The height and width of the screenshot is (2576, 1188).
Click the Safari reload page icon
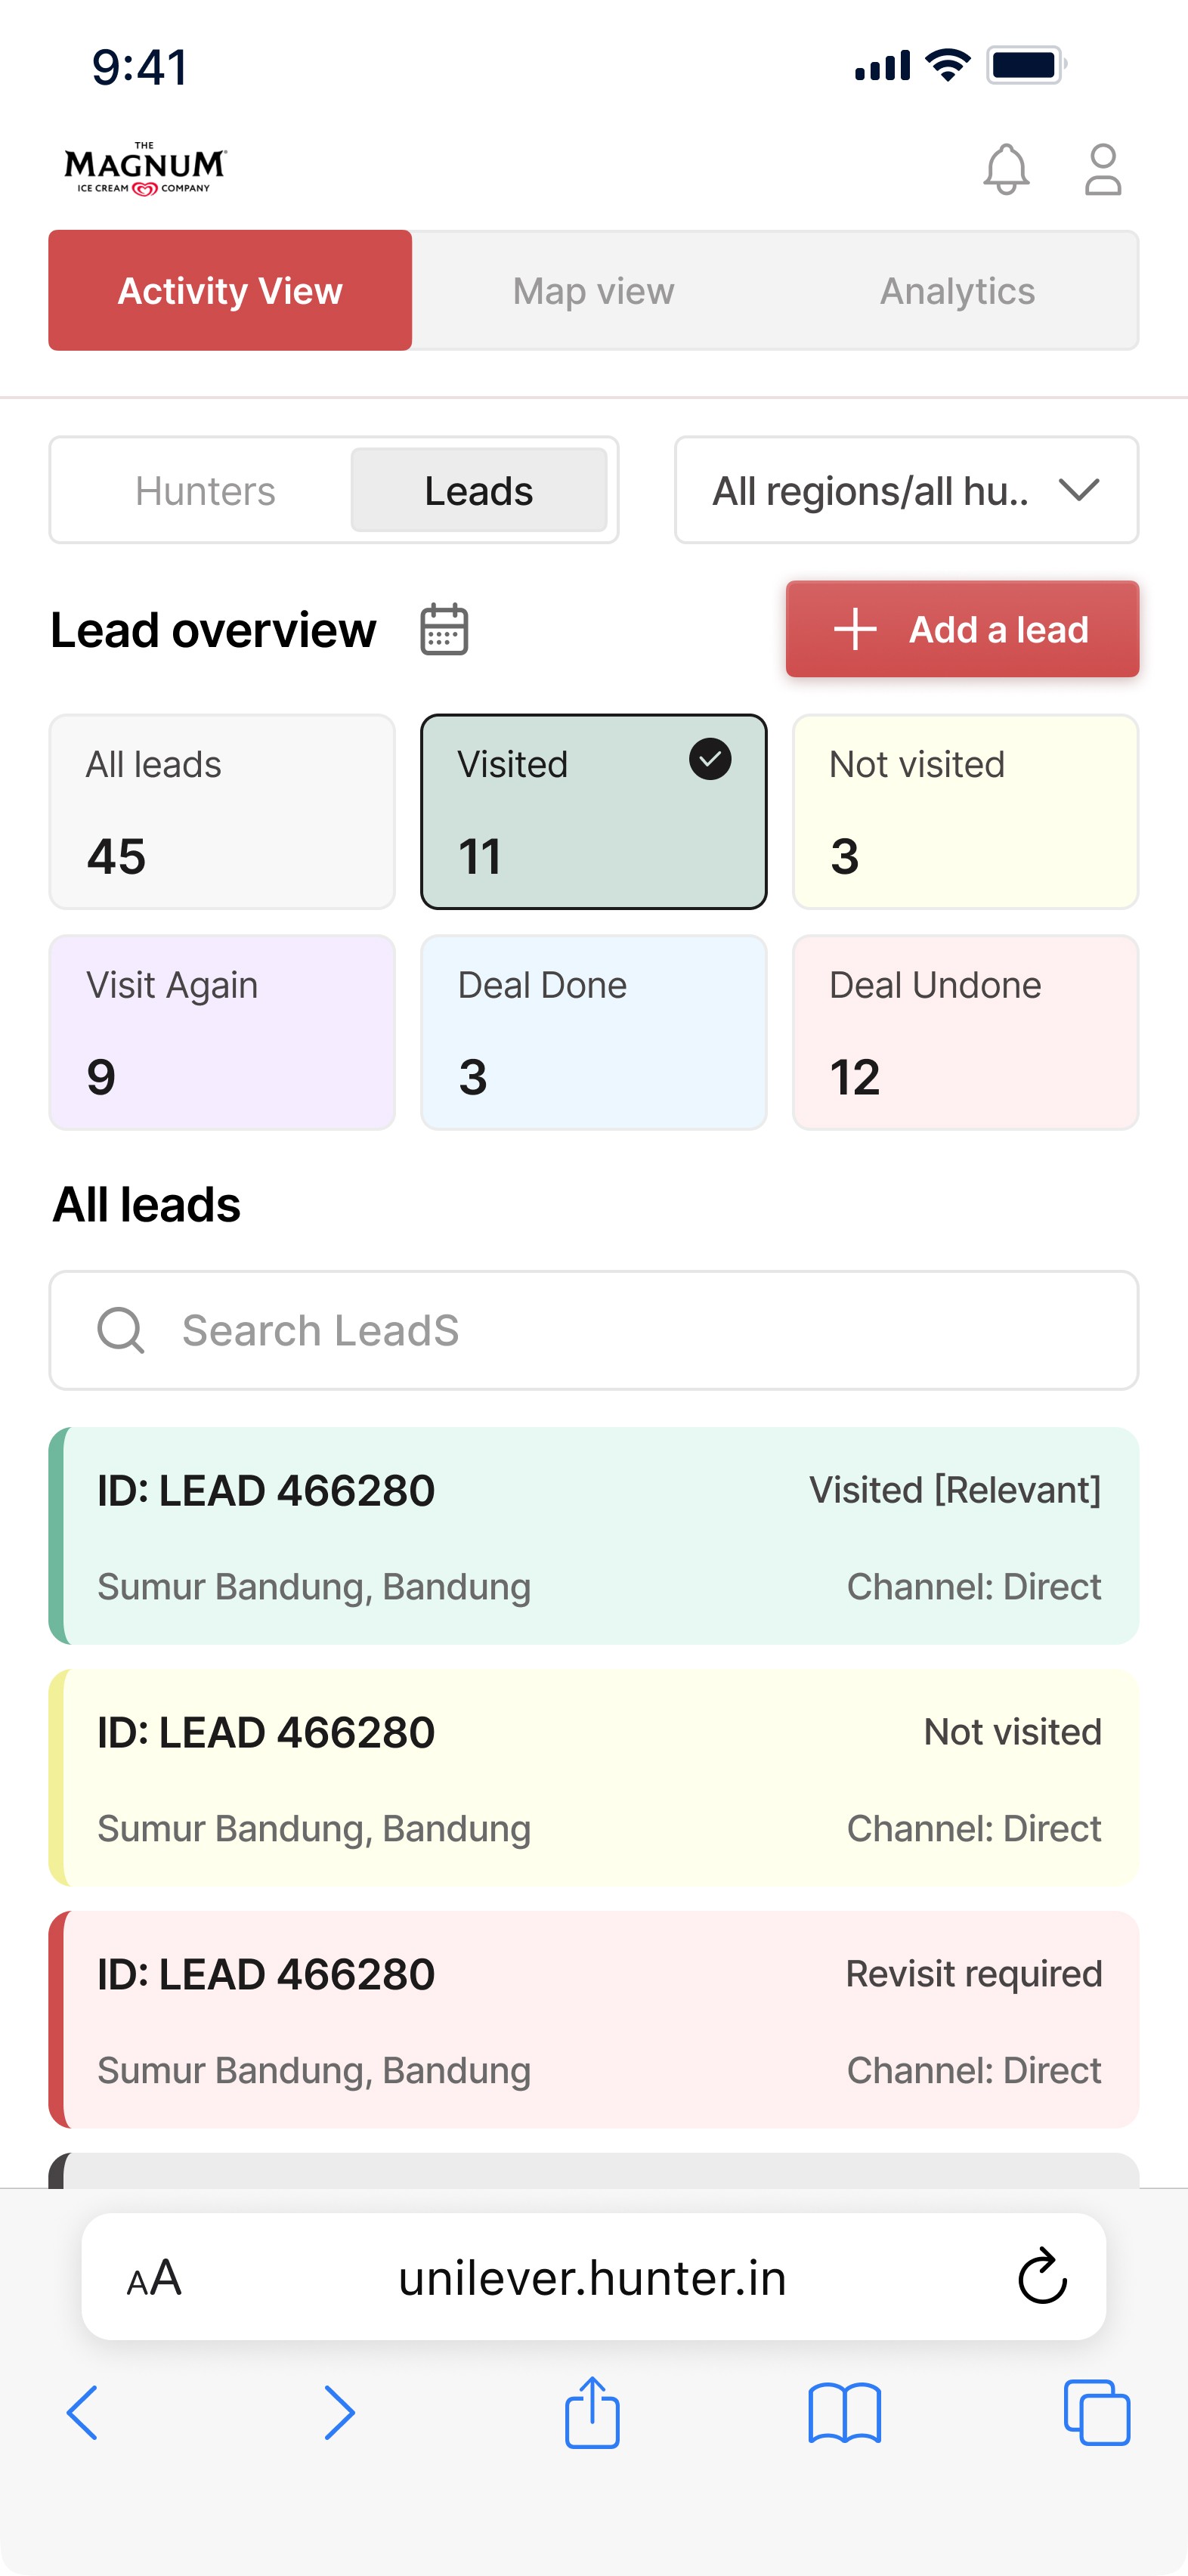pyautogui.click(x=1042, y=2277)
